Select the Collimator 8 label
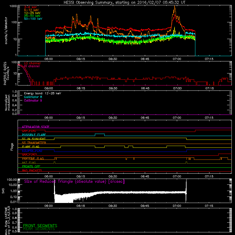This screenshot has height=235, width=235. [33, 97]
